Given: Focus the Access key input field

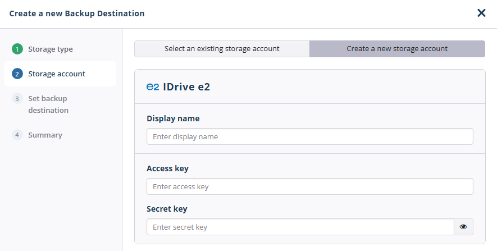Looking at the screenshot, I should click(309, 186).
